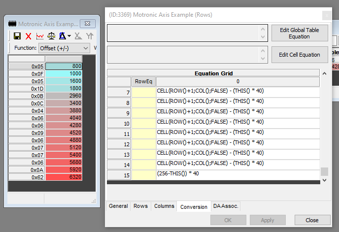Screen dimensions: 339x232
Task: Click row 15 equation (256-THIS()) * 40
Action: pos(238,173)
